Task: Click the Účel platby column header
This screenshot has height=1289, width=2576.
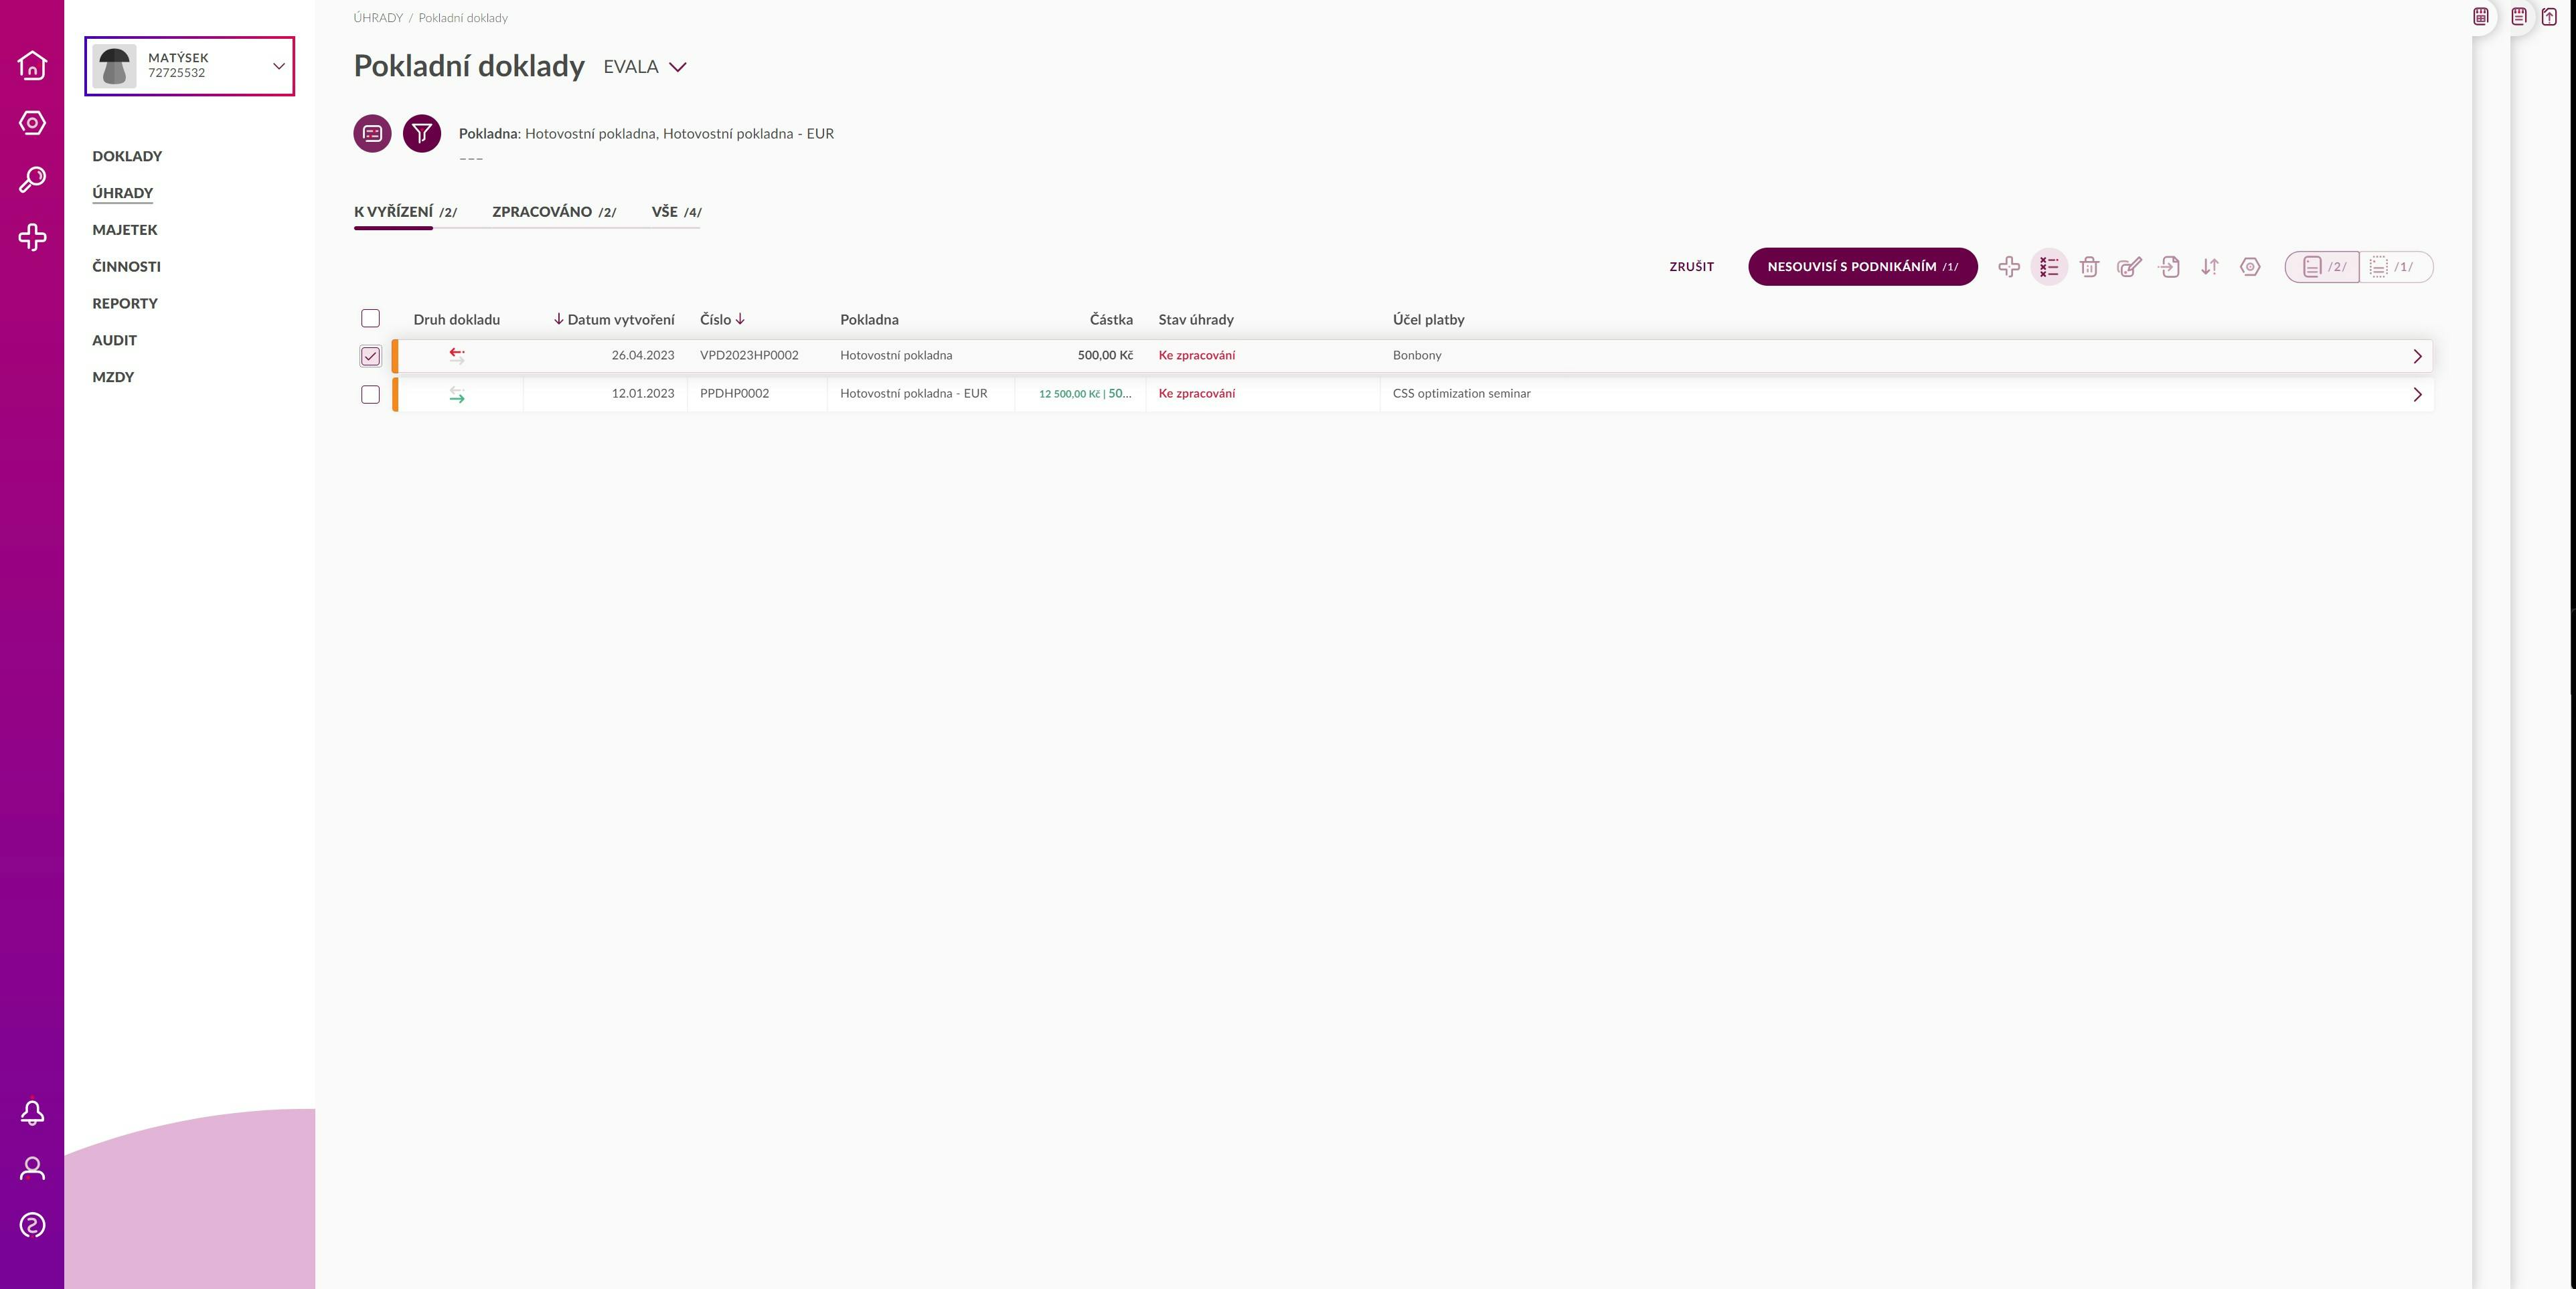Action: (1428, 320)
